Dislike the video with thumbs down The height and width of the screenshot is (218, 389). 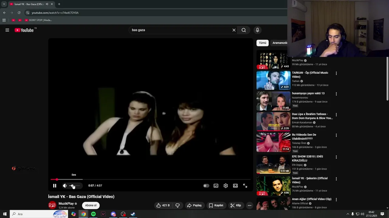[177, 205]
